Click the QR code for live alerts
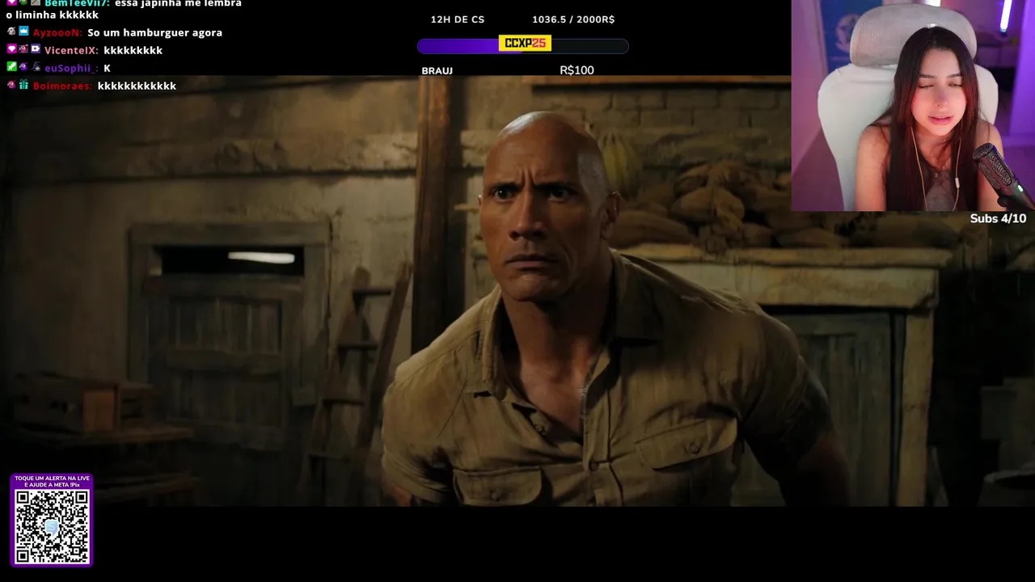 [x=52, y=526]
